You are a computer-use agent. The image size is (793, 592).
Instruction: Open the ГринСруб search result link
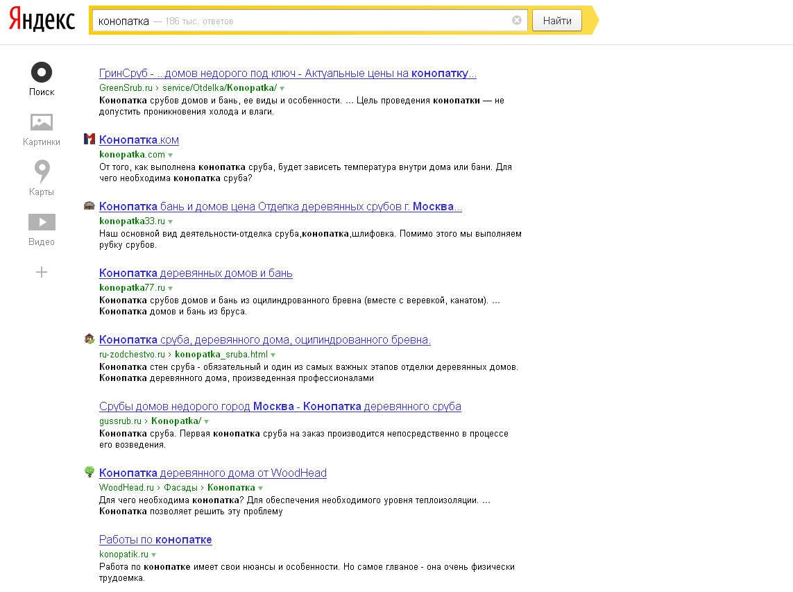coord(287,73)
